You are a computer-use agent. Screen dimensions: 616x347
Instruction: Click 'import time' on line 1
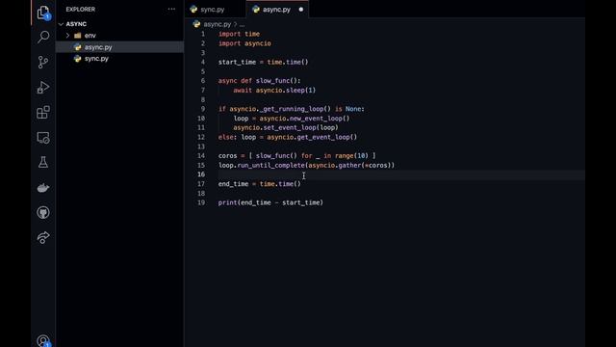point(240,35)
